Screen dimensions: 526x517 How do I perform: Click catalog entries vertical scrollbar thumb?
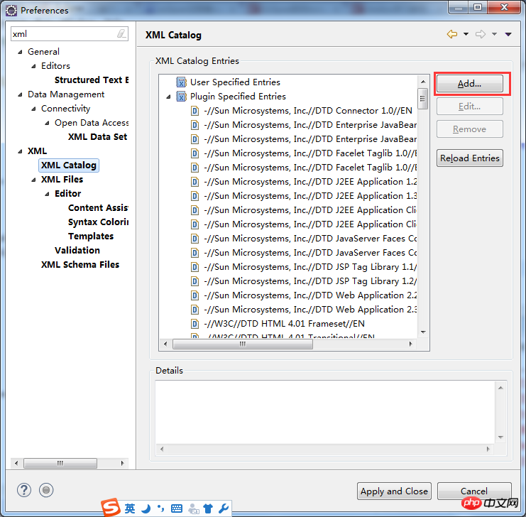pyautogui.click(x=422, y=99)
